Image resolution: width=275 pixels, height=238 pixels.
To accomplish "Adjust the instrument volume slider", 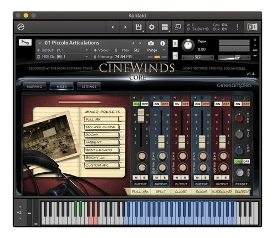I will pyautogui.click(x=234, y=58).
